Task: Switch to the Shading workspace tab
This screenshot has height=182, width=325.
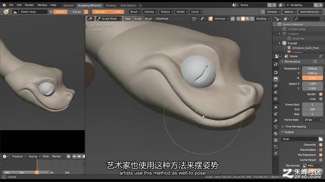Action: click(x=111, y=5)
